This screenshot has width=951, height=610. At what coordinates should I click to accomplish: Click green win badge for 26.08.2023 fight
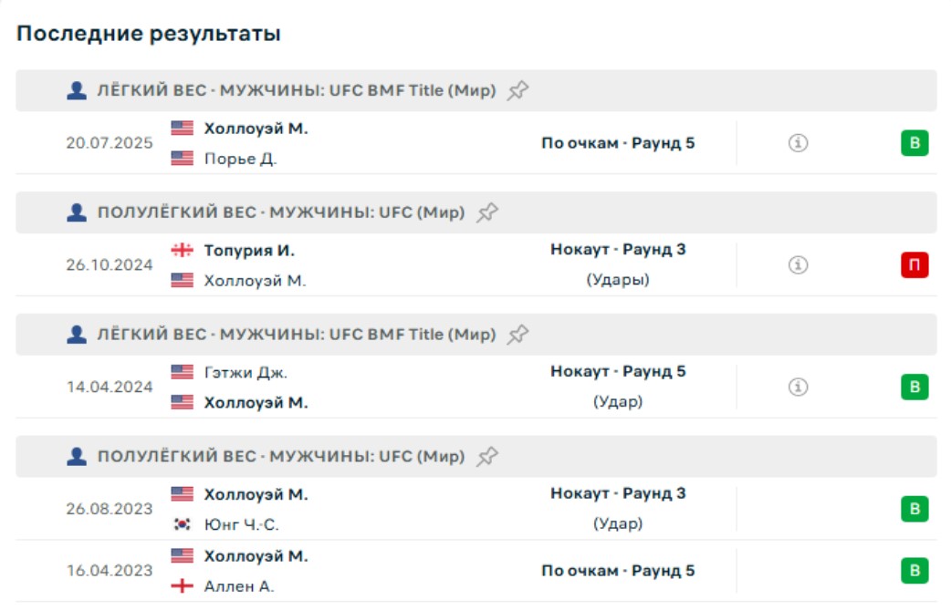point(914,509)
